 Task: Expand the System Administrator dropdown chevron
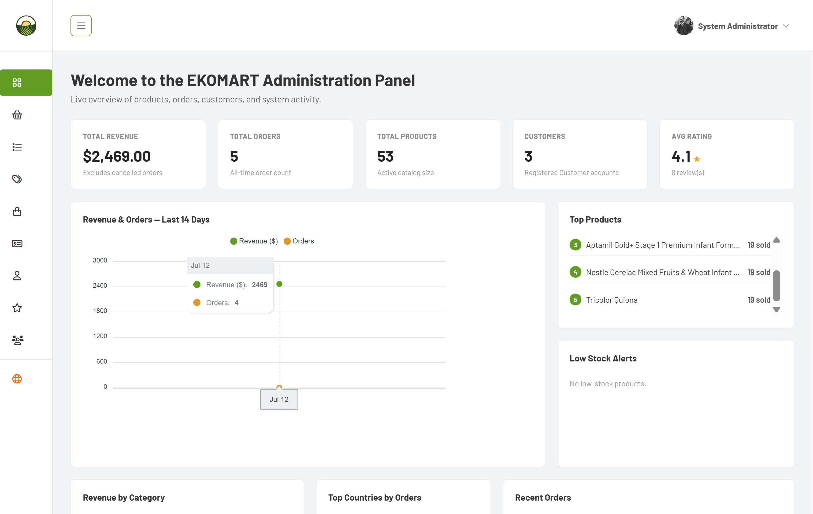point(786,26)
